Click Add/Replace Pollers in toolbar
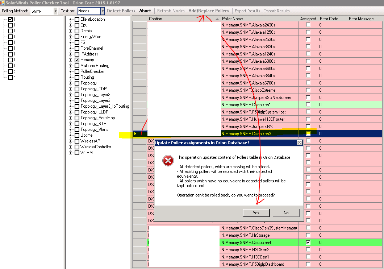Viewport: 384px width, 269px height. click(x=209, y=11)
